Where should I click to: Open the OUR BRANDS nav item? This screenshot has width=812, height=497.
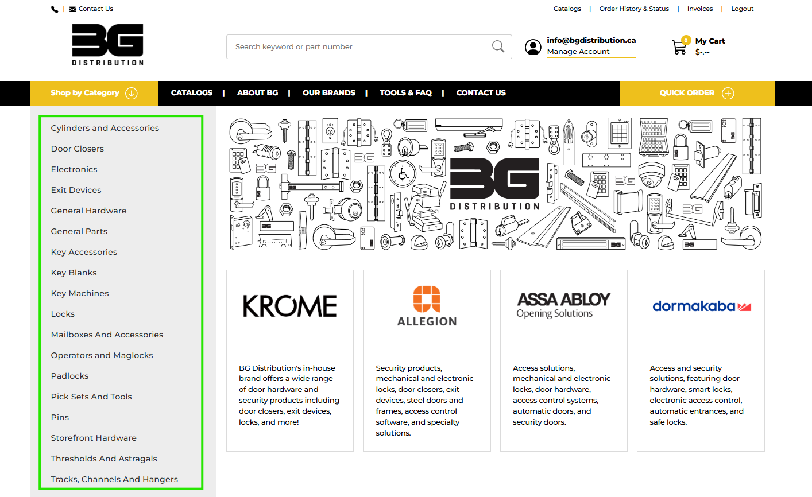329,93
